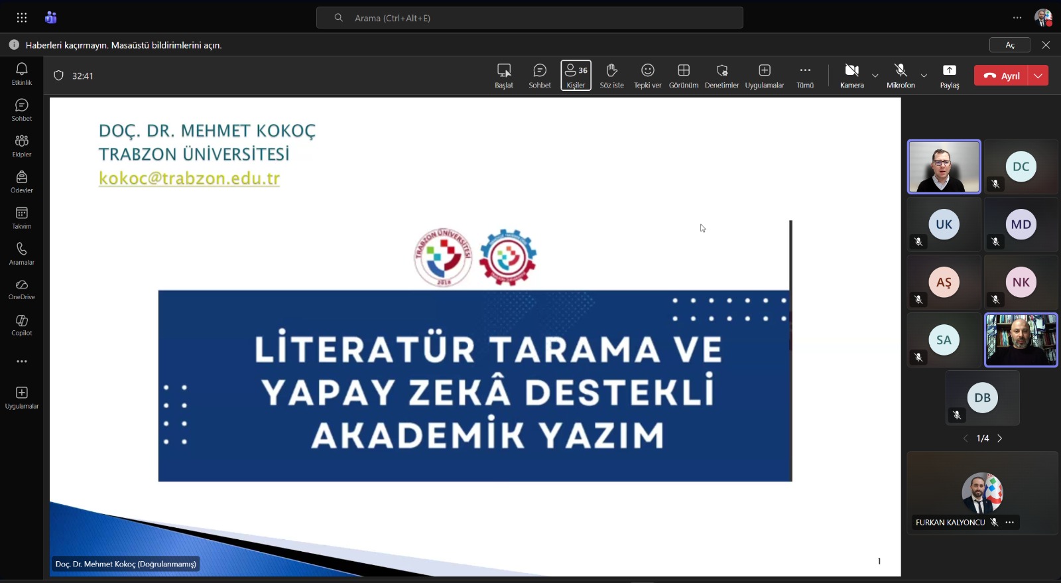
Task: Open Tepki ver reactions menu
Action: click(647, 76)
